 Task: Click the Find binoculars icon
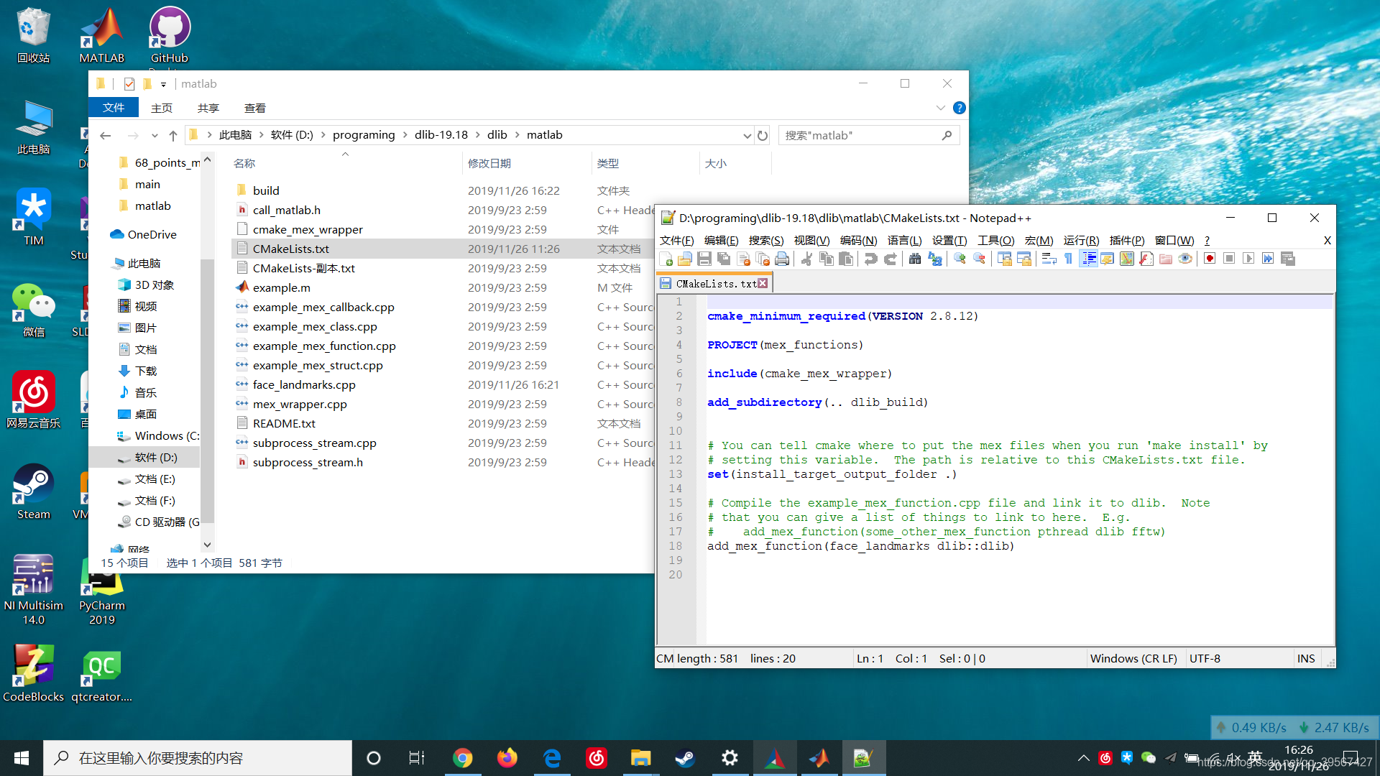[915, 259]
